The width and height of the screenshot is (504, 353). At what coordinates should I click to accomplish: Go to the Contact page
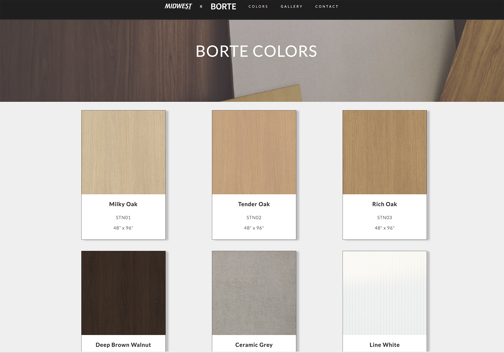[327, 6]
